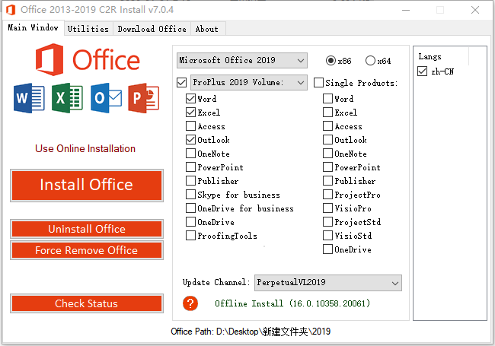Check the ProofingTools checkbox
This screenshot has height=346, width=495.
pyautogui.click(x=190, y=236)
